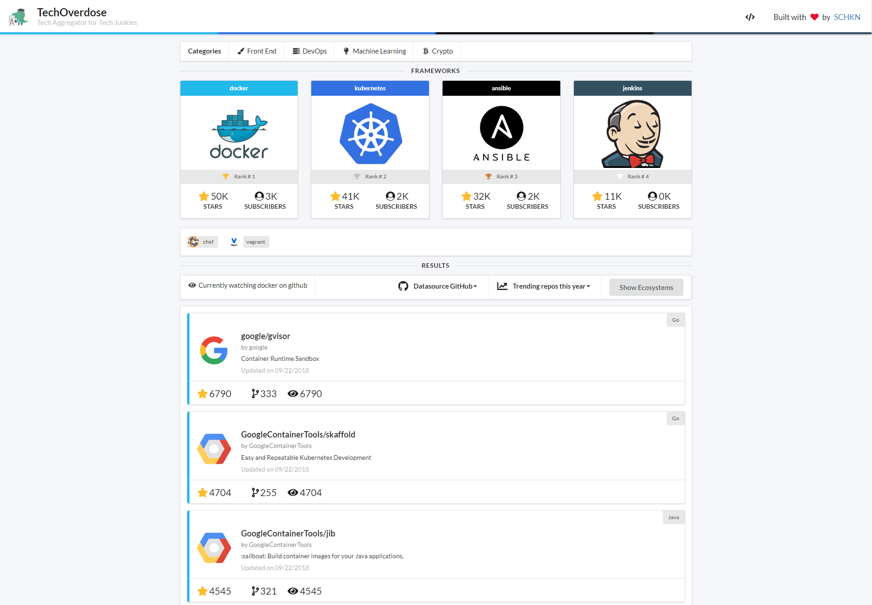The image size is (872, 605).
Task: Select the jenkins card header
Action: 633,89
